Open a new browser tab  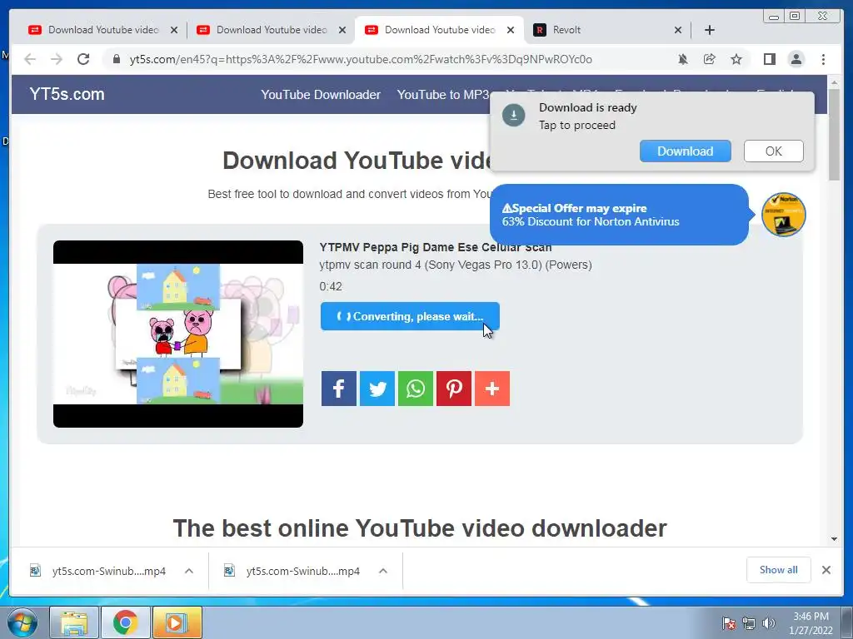pos(710,30)
